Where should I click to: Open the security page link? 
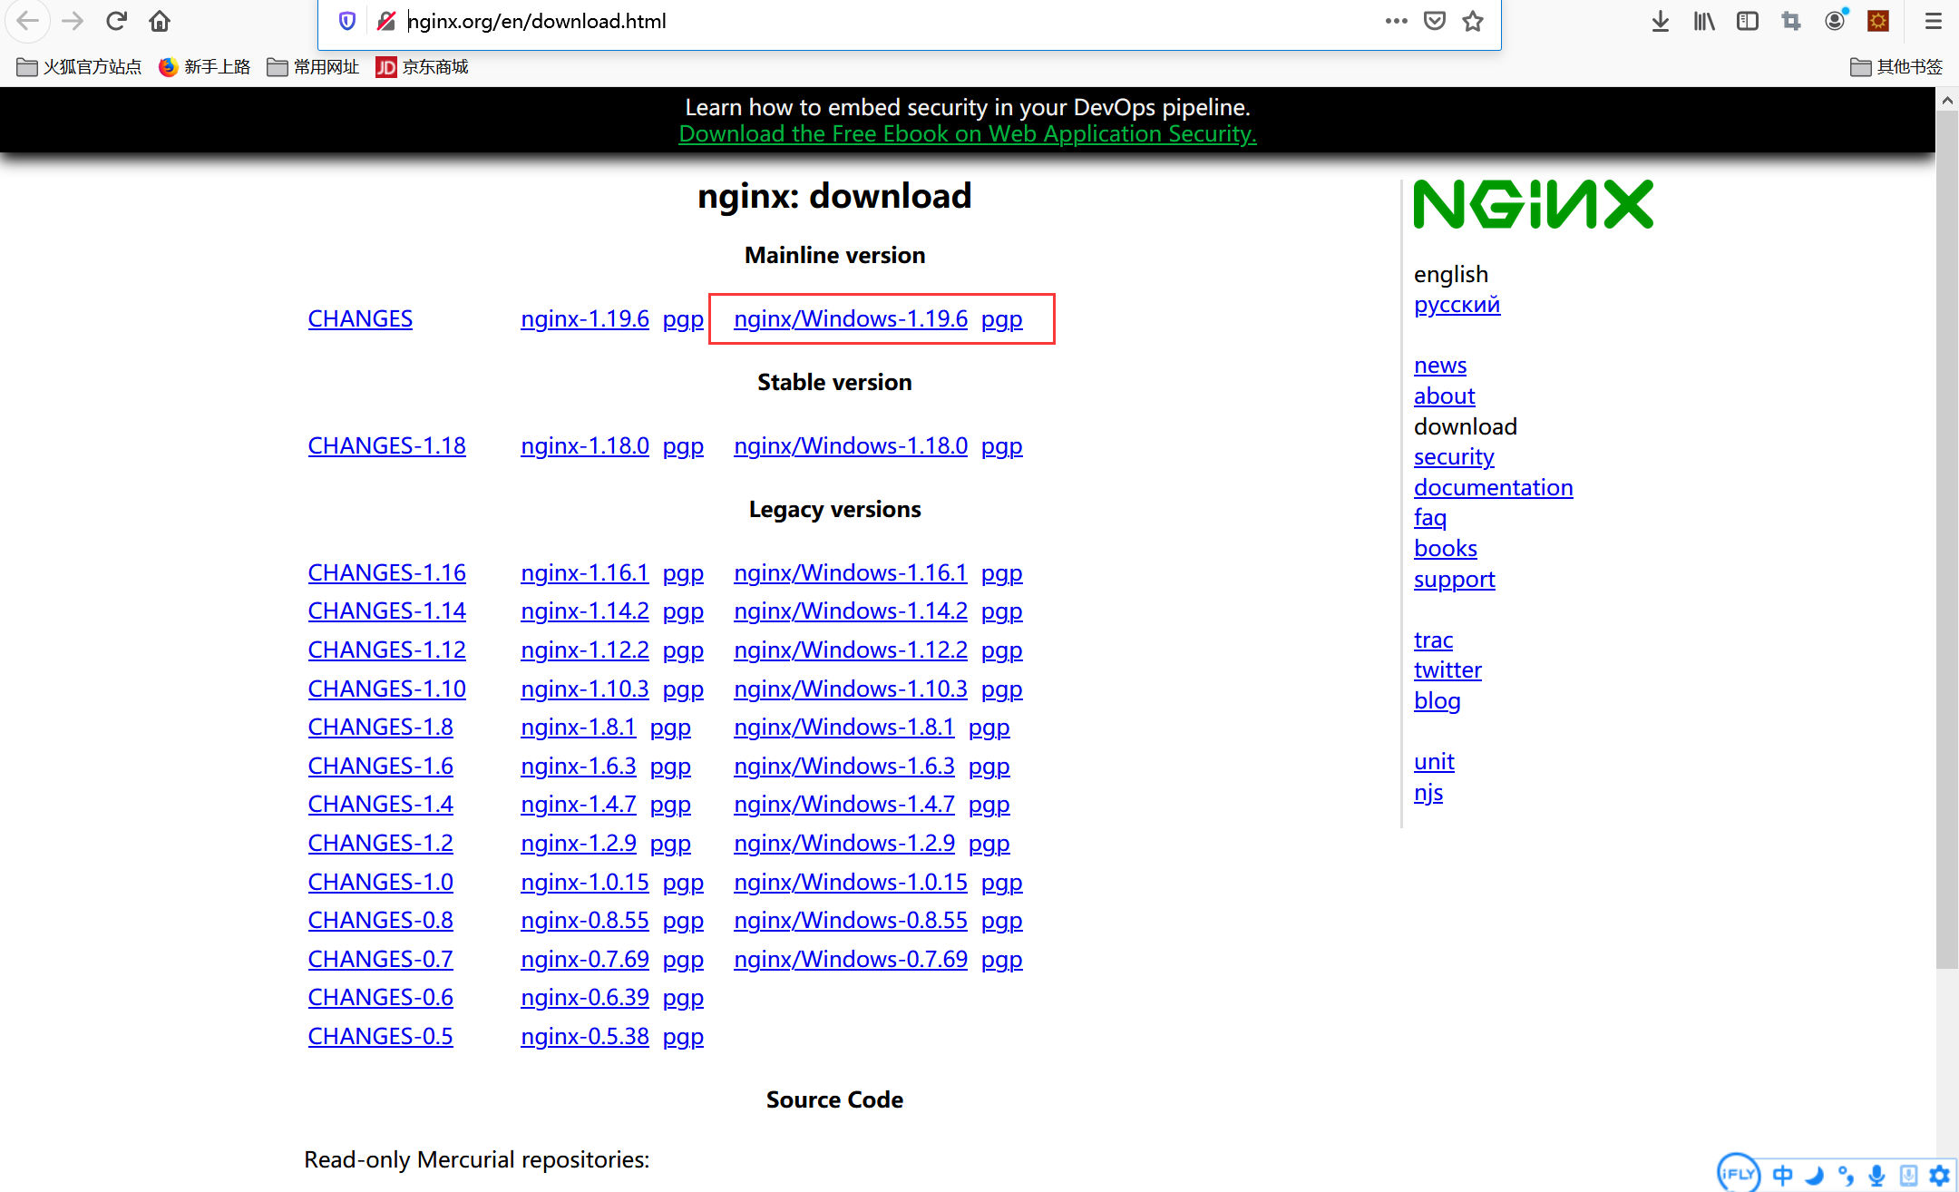tap(1454, 457)
